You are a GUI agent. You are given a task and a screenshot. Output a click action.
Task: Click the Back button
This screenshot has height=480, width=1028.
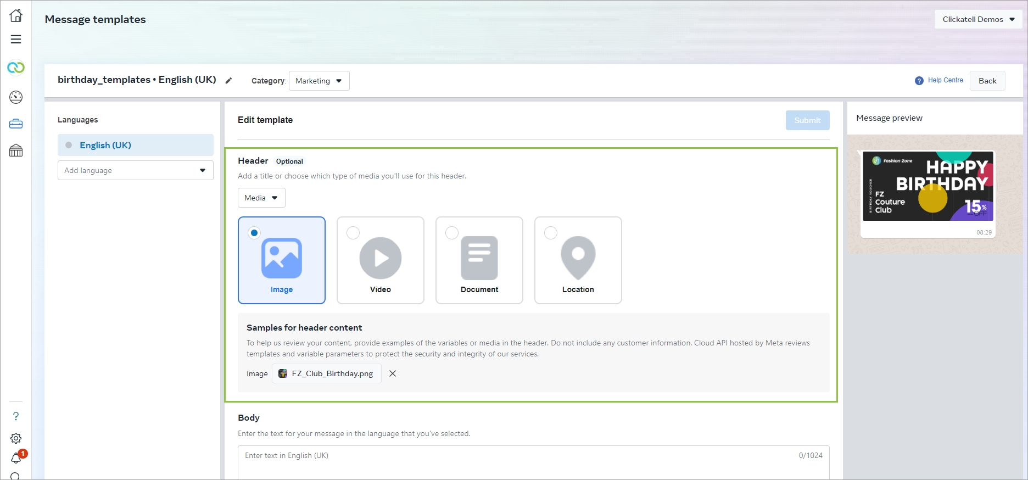[987, 81]
